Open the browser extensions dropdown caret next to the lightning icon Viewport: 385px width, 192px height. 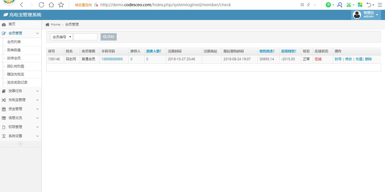click(315, 5)
